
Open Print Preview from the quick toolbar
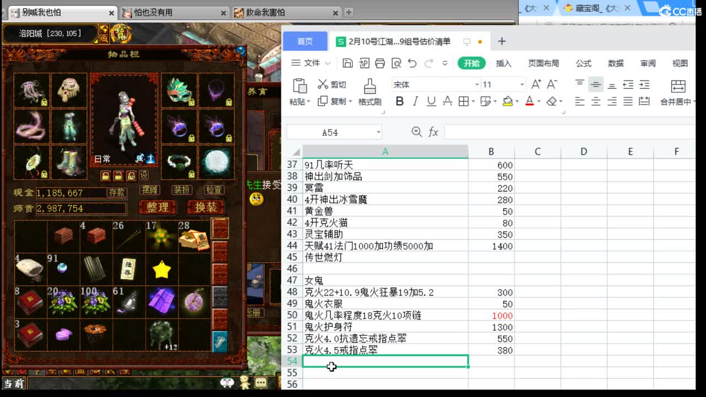pos(396,63)
